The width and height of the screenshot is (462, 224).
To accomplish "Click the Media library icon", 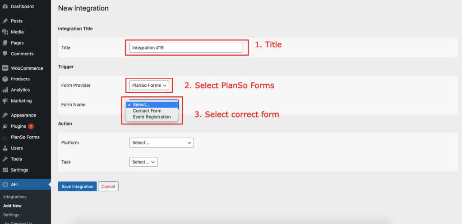I will point(5,32).
